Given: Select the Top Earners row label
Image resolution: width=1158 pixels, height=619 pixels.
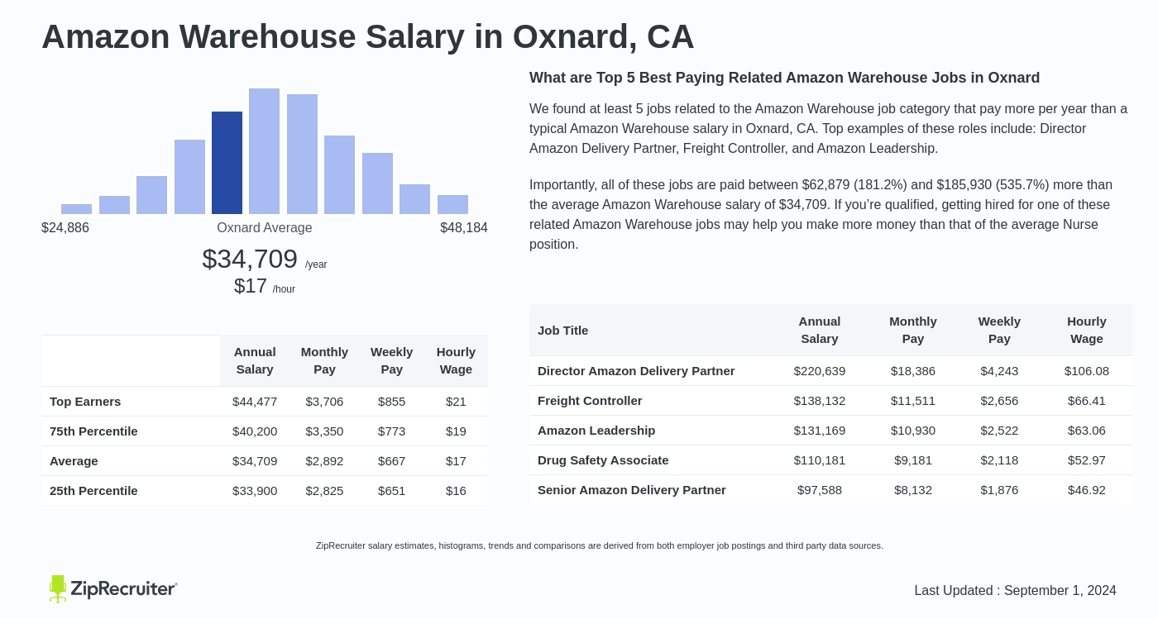Looking at the screenshot, I should 85,402.
